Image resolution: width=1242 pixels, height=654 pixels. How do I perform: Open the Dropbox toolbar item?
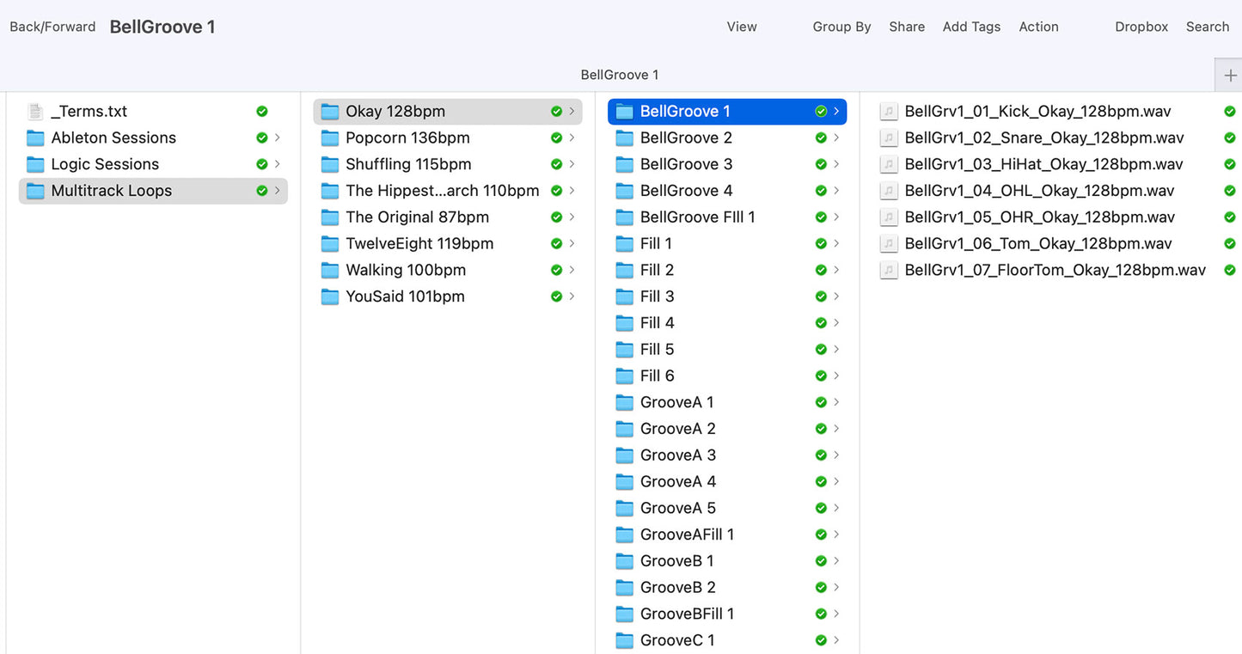[1141, 27]
